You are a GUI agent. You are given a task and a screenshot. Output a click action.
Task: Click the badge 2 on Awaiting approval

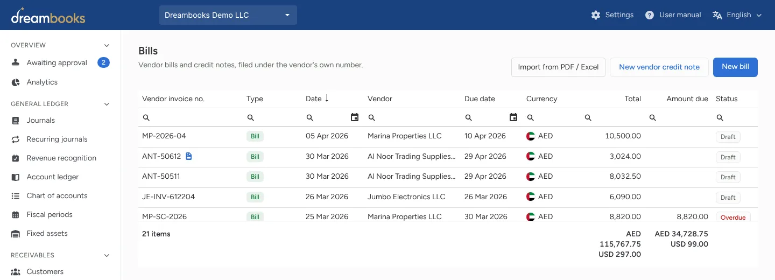coord(103,62)
